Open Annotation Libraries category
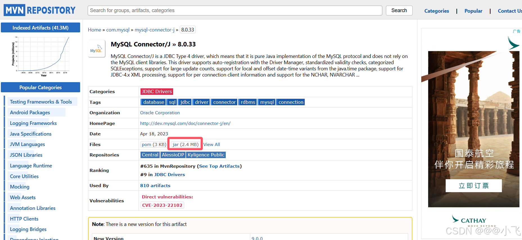This screenshot has height=240, width=522. coord(33,208)
